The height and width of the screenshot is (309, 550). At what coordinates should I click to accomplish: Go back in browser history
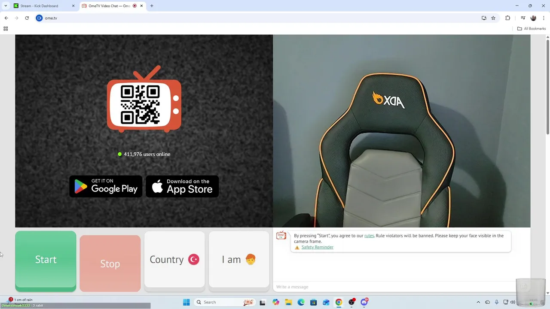(x=6, y=18)
